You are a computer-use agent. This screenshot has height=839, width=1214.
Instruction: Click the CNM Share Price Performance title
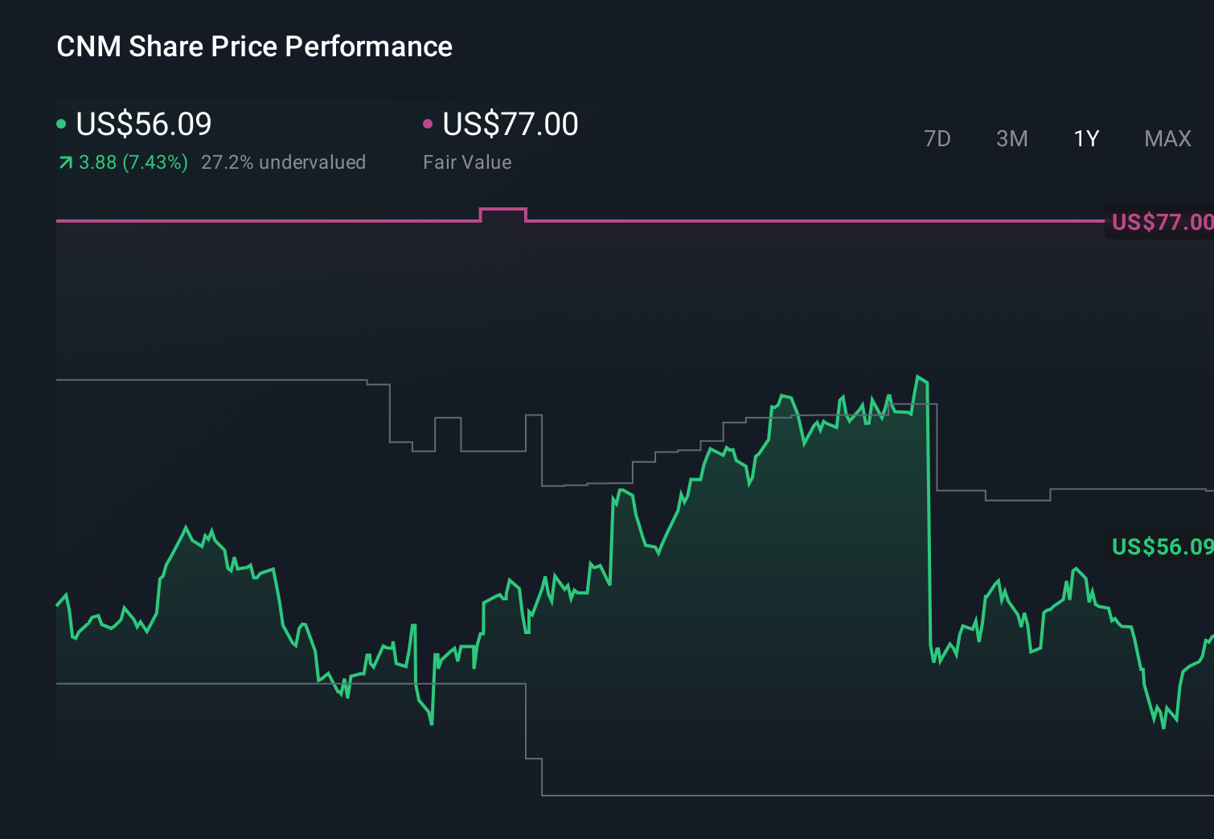point(253,47)
